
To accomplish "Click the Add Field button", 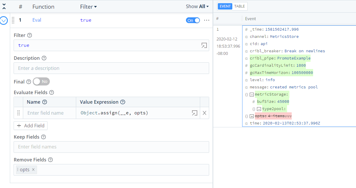I will click(x=31, y=126).
